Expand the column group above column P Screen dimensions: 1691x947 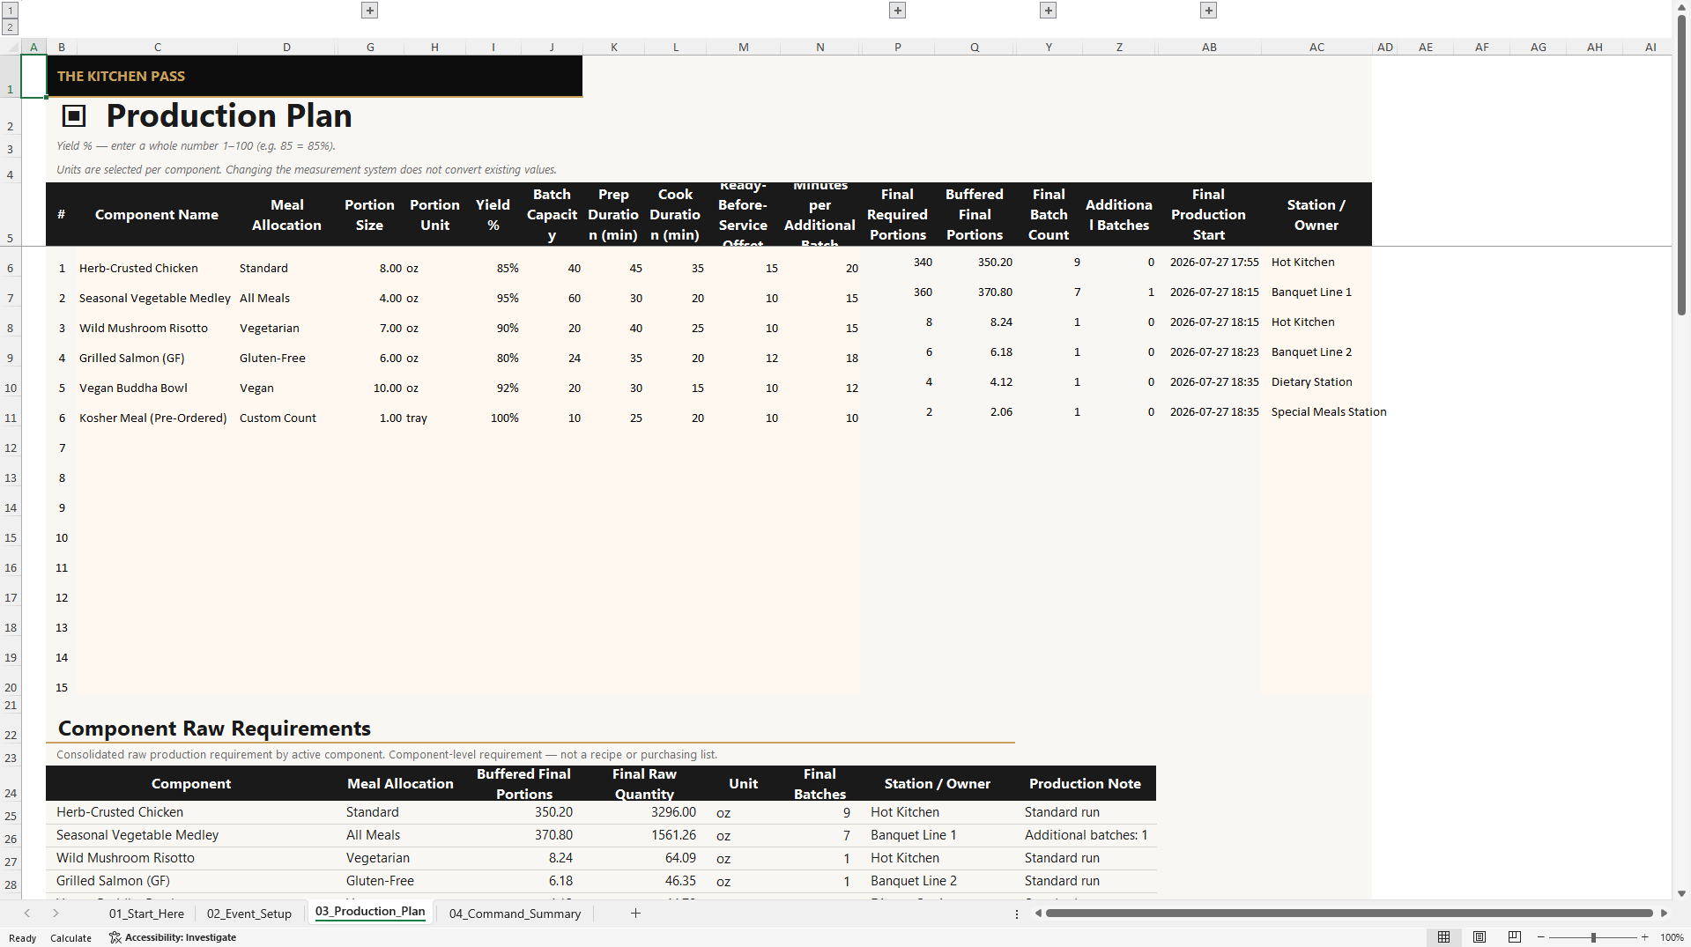tap(897, 11)
